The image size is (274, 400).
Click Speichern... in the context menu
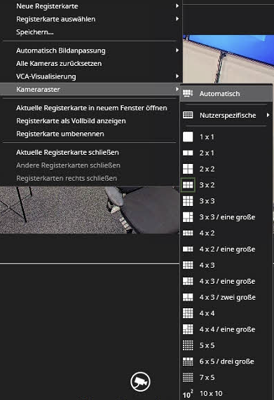[90, 32]
